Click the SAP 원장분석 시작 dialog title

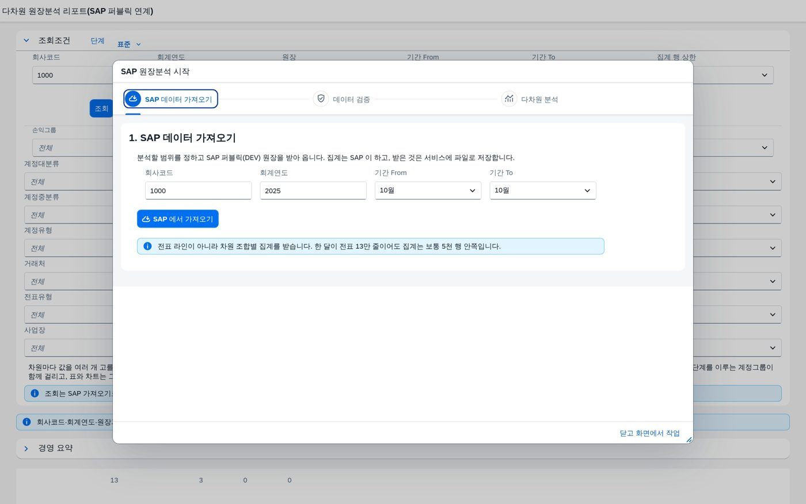tap(155, 71)
